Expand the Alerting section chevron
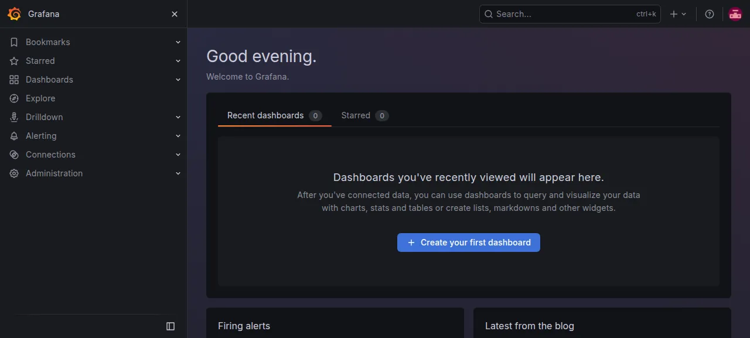750x338 pixels. coord(178,136)
